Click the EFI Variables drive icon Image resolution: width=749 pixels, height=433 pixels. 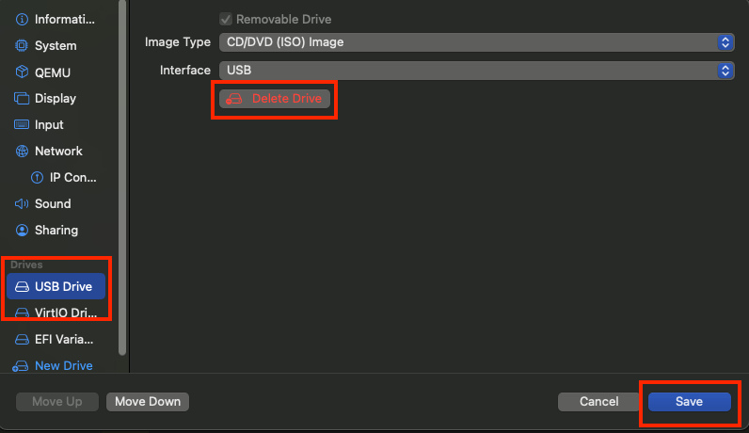click(22, 339)
